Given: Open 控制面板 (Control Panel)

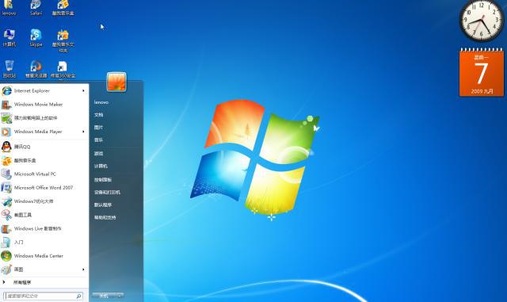Looking at the screenshot, I should click(x=103, y=180).
